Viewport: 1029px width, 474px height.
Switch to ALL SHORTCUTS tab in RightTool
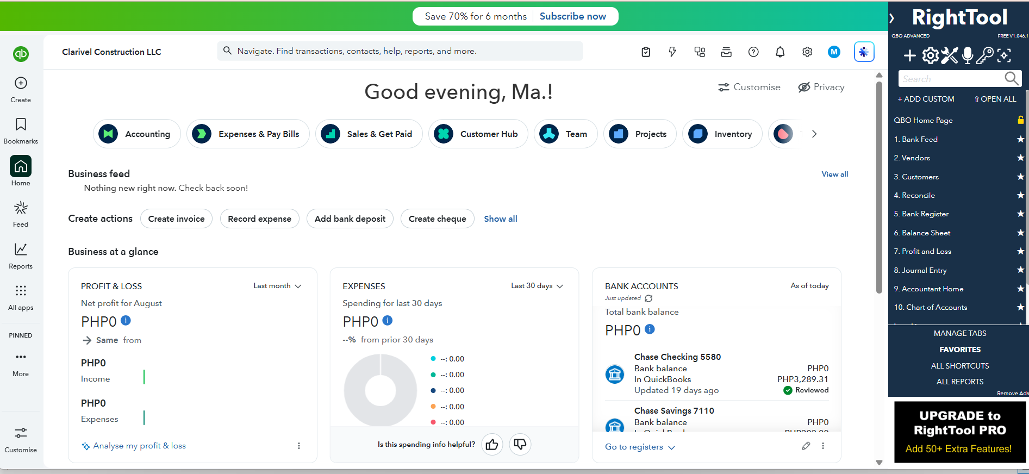(960, 366)
